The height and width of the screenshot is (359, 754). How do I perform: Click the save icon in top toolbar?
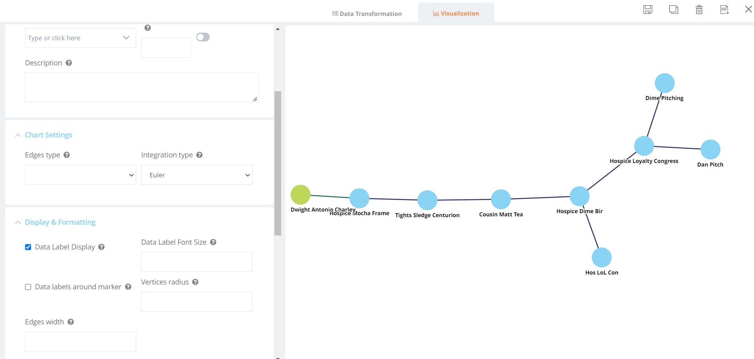[648, 10]
